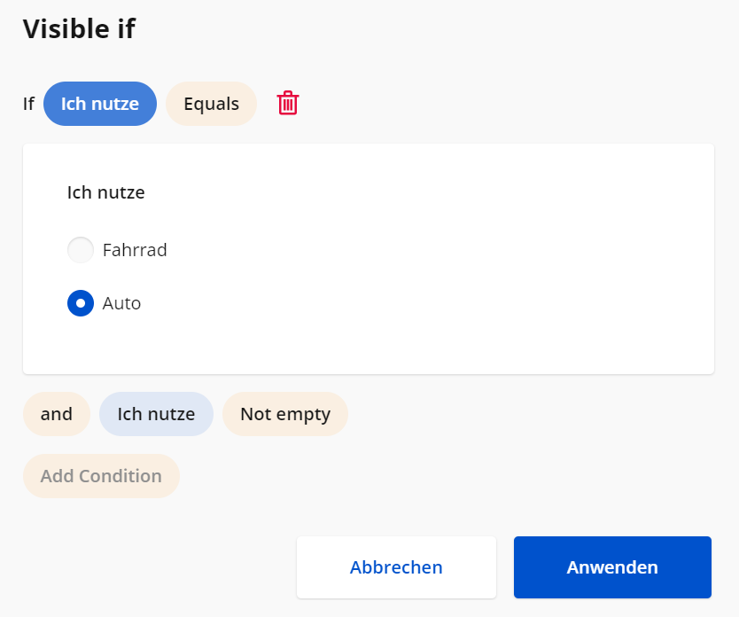739x617 pixels.
Task: Open the Not empty operator dropdown
Action: [284, 414]
